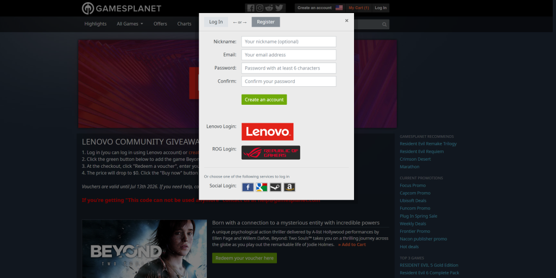Select the Register tab
This screenshot has width=556, height=278.
pyautogui.click(x=266, y=22)
